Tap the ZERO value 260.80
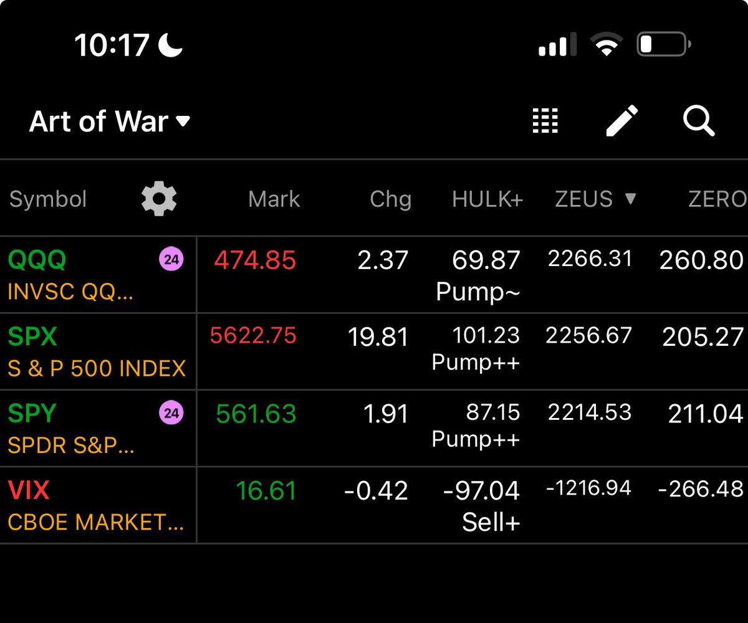748x623 pixels. click(x=702, y=260)
